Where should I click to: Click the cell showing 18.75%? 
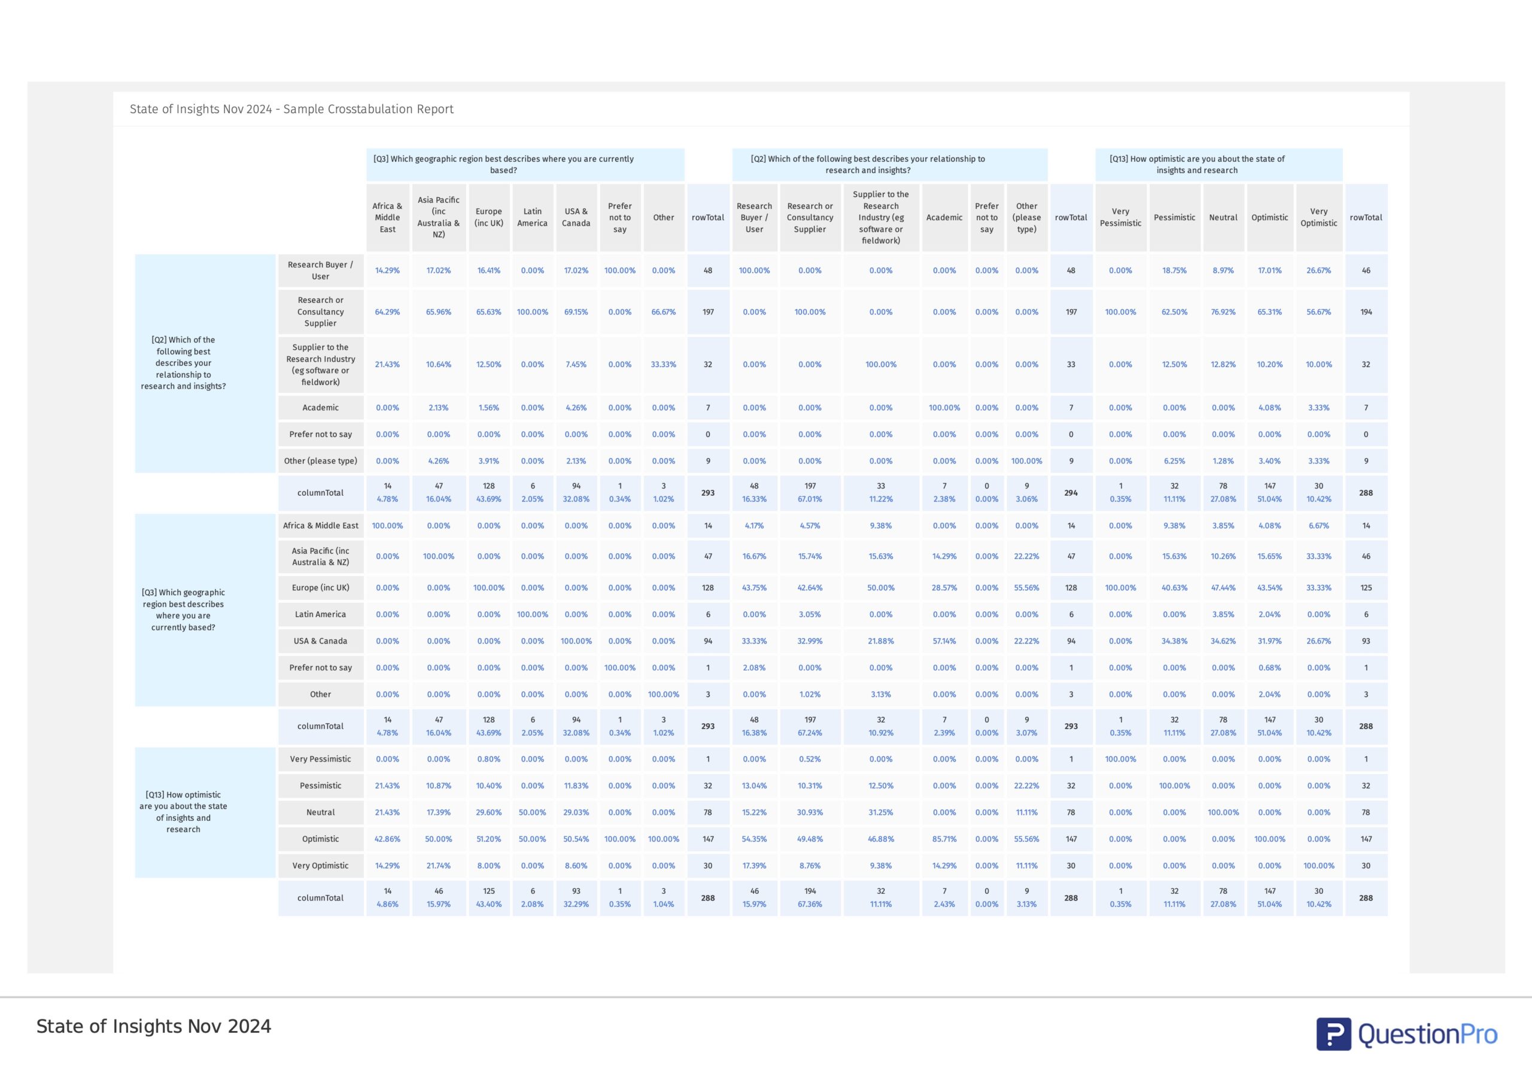pos(1174,271)
